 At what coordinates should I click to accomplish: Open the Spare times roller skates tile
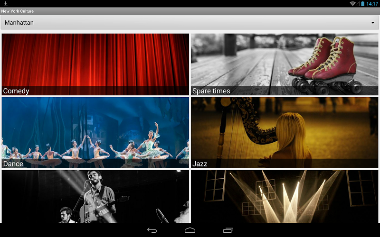[x=285, y=64]
